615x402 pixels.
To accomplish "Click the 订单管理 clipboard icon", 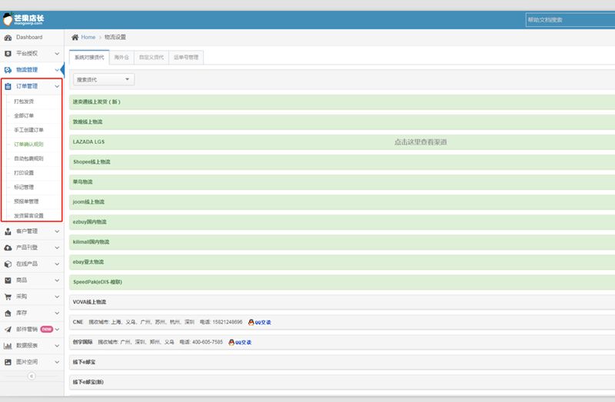I will (x=8, y=86).
